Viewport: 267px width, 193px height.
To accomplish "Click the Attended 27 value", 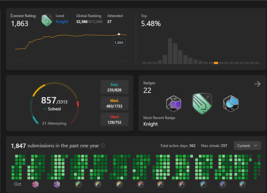I will click(109, 22).
